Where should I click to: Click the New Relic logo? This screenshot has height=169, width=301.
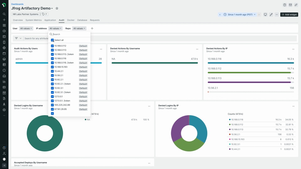4,5
